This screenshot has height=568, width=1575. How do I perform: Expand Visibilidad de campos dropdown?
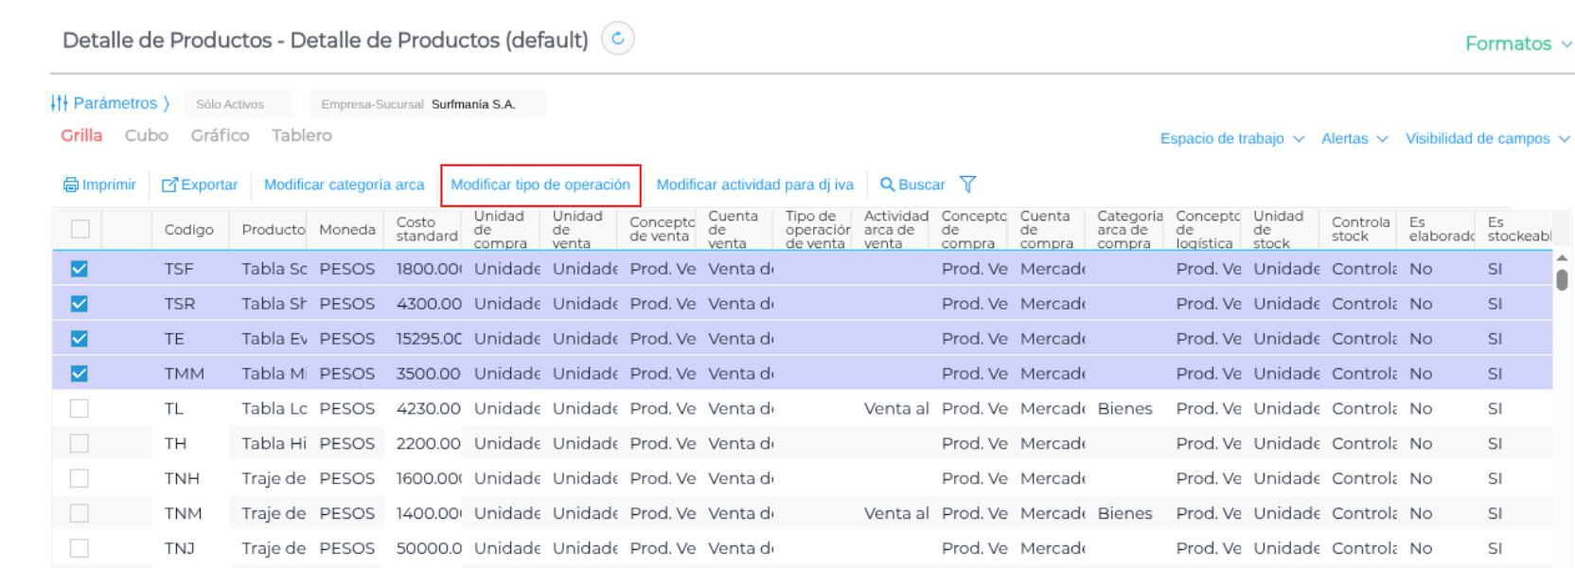click(1486, 138)
